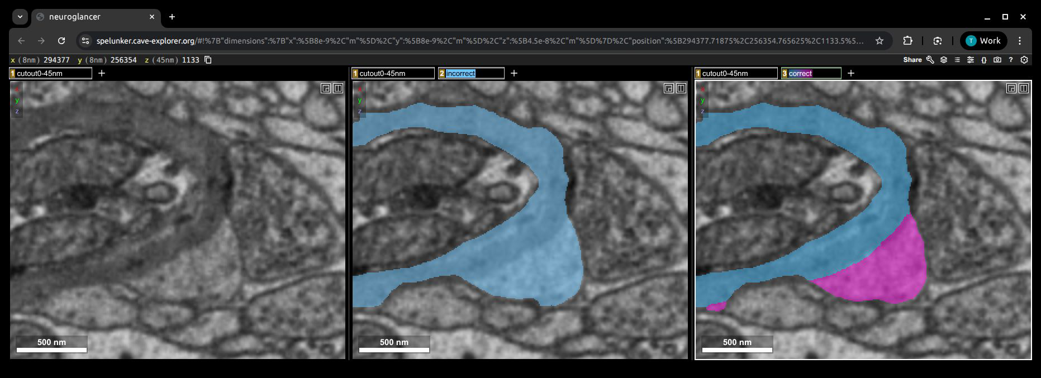1041x378 pixels.
Task: Open the JSON state editor braces icon
Action: click(984, 60)
